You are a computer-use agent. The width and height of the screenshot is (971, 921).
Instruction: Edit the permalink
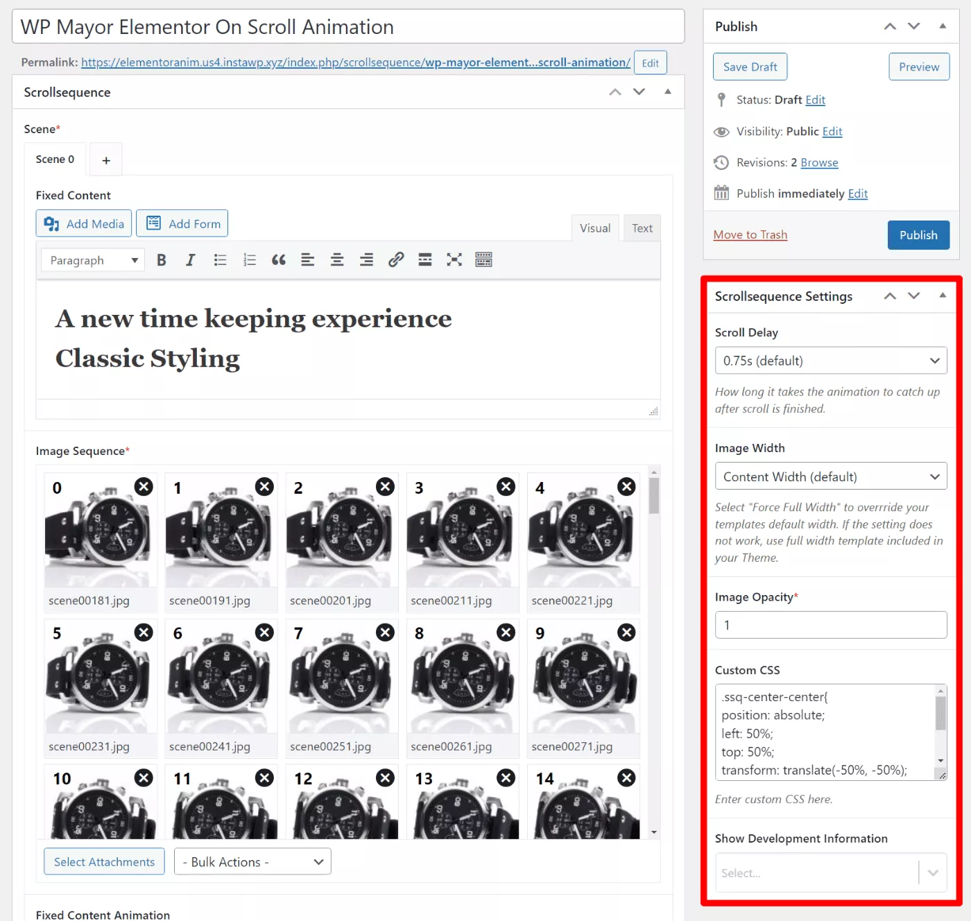tap(651, 63)
